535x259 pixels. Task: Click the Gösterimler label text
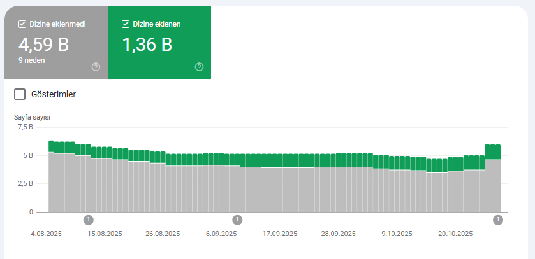54,94
